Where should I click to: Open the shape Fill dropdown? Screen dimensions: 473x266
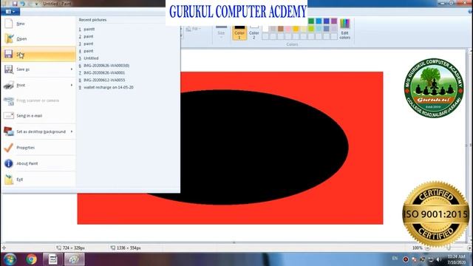pos(194,29)
